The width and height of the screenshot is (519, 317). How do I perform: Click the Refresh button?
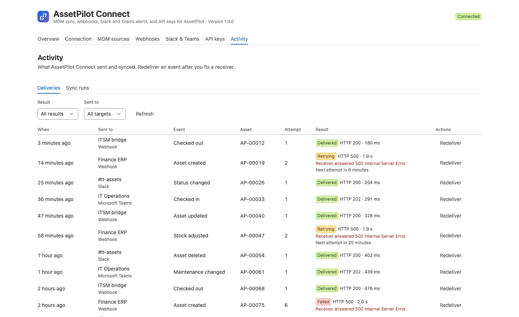[x=145, y=114]
